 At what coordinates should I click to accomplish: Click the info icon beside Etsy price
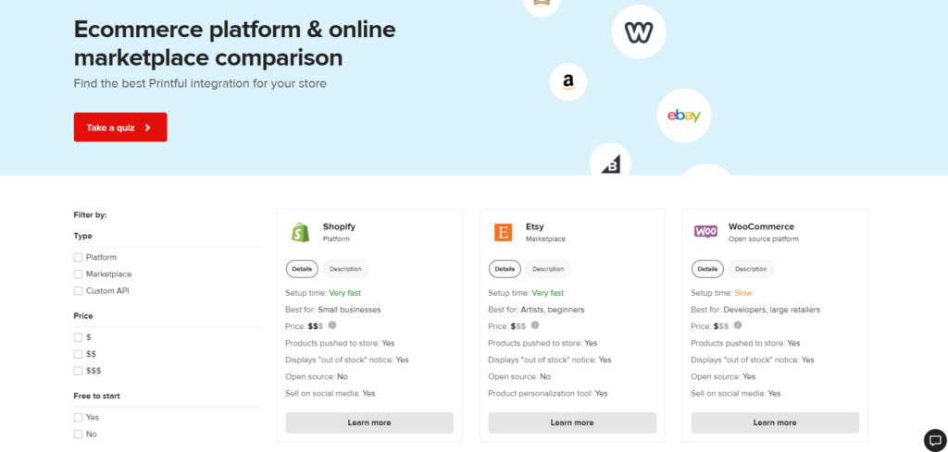click(x=534, y=325)
